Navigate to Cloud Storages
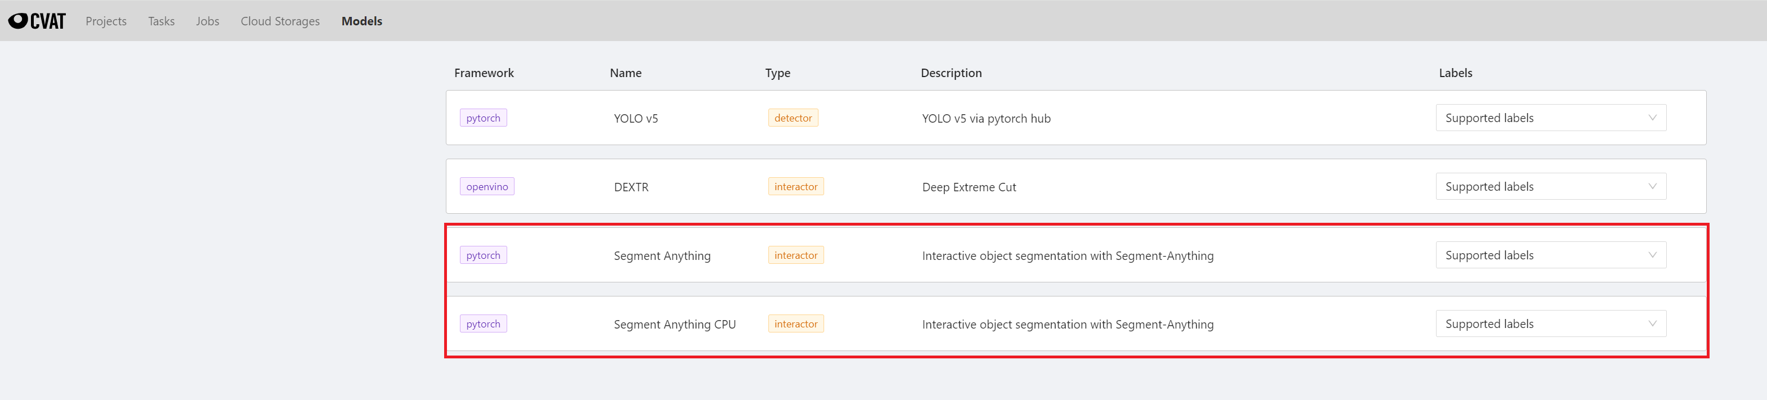Image resolution: width=1767 pixels, height=400 pixels. [280, 21]
